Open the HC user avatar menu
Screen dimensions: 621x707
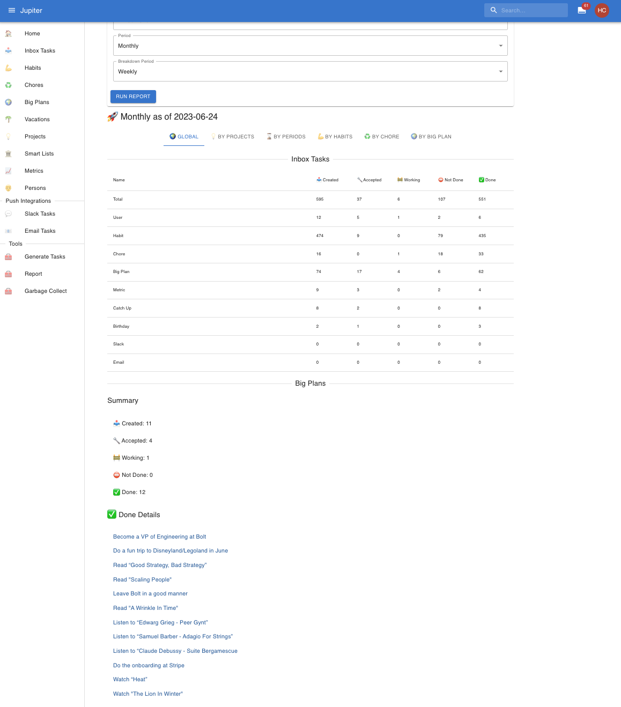pyautogui.click(x=602, y=10)
